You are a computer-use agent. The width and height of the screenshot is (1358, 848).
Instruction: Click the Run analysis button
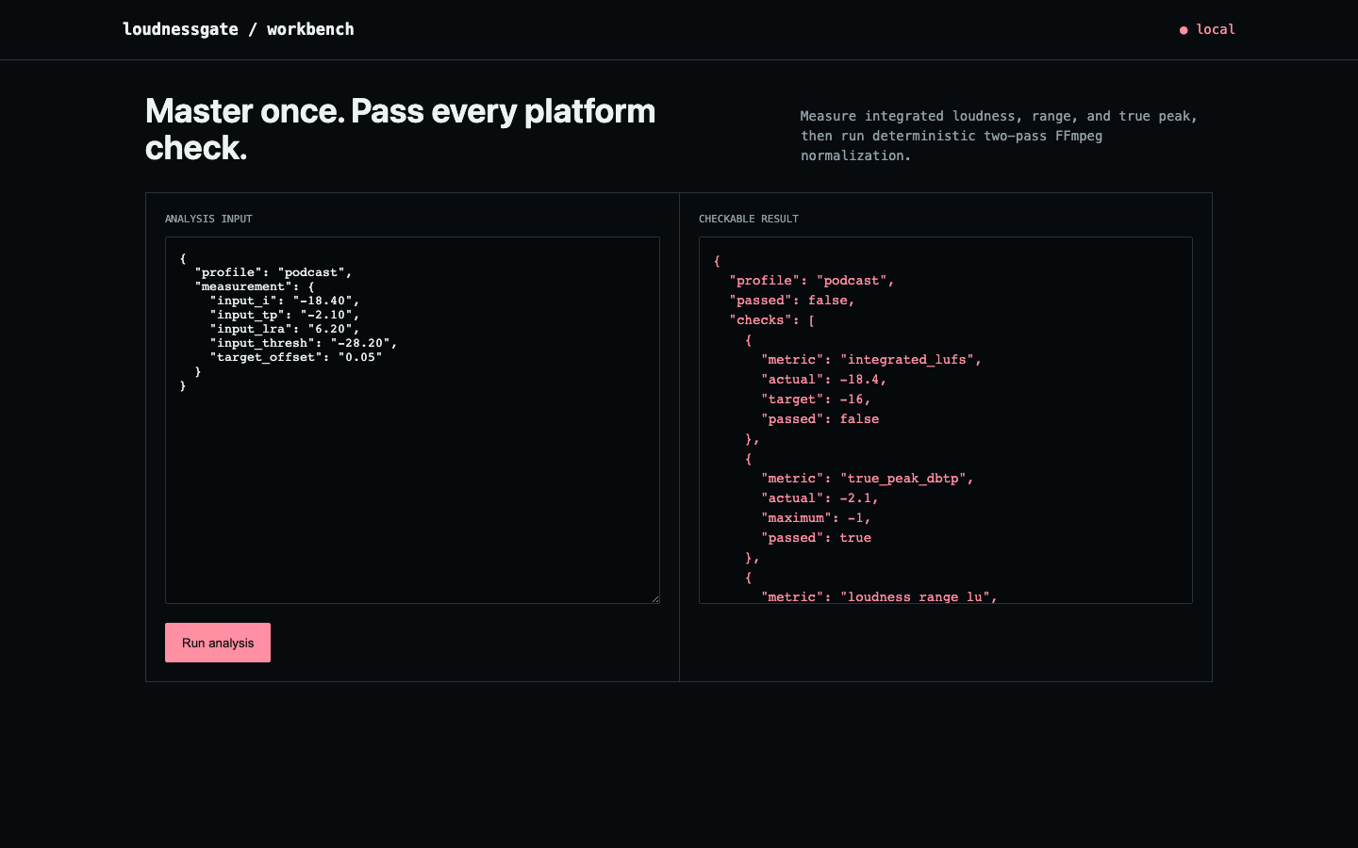coord(218,643)
